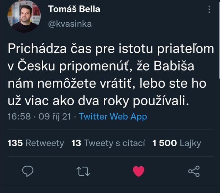Retweet using the arrows icon

83,171
